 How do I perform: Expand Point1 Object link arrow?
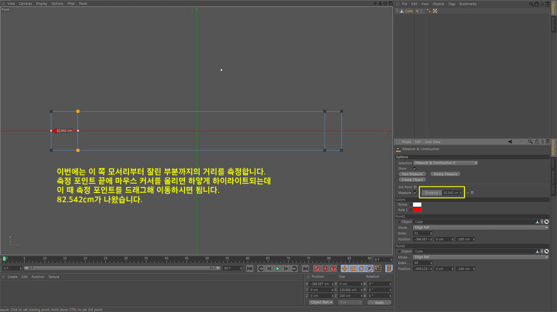click(399, 222)
